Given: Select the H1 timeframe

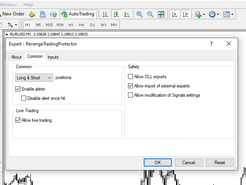Looking at the screenshot, I should coord(71,25).
